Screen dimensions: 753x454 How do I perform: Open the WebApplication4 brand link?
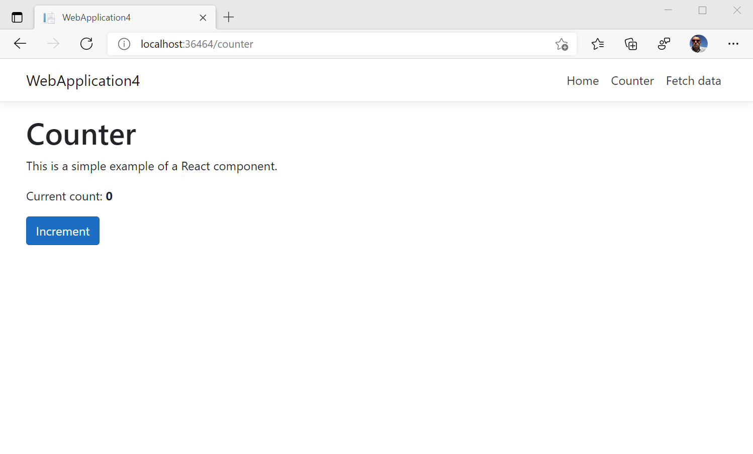pyautogui.click(x=82, y=80)
